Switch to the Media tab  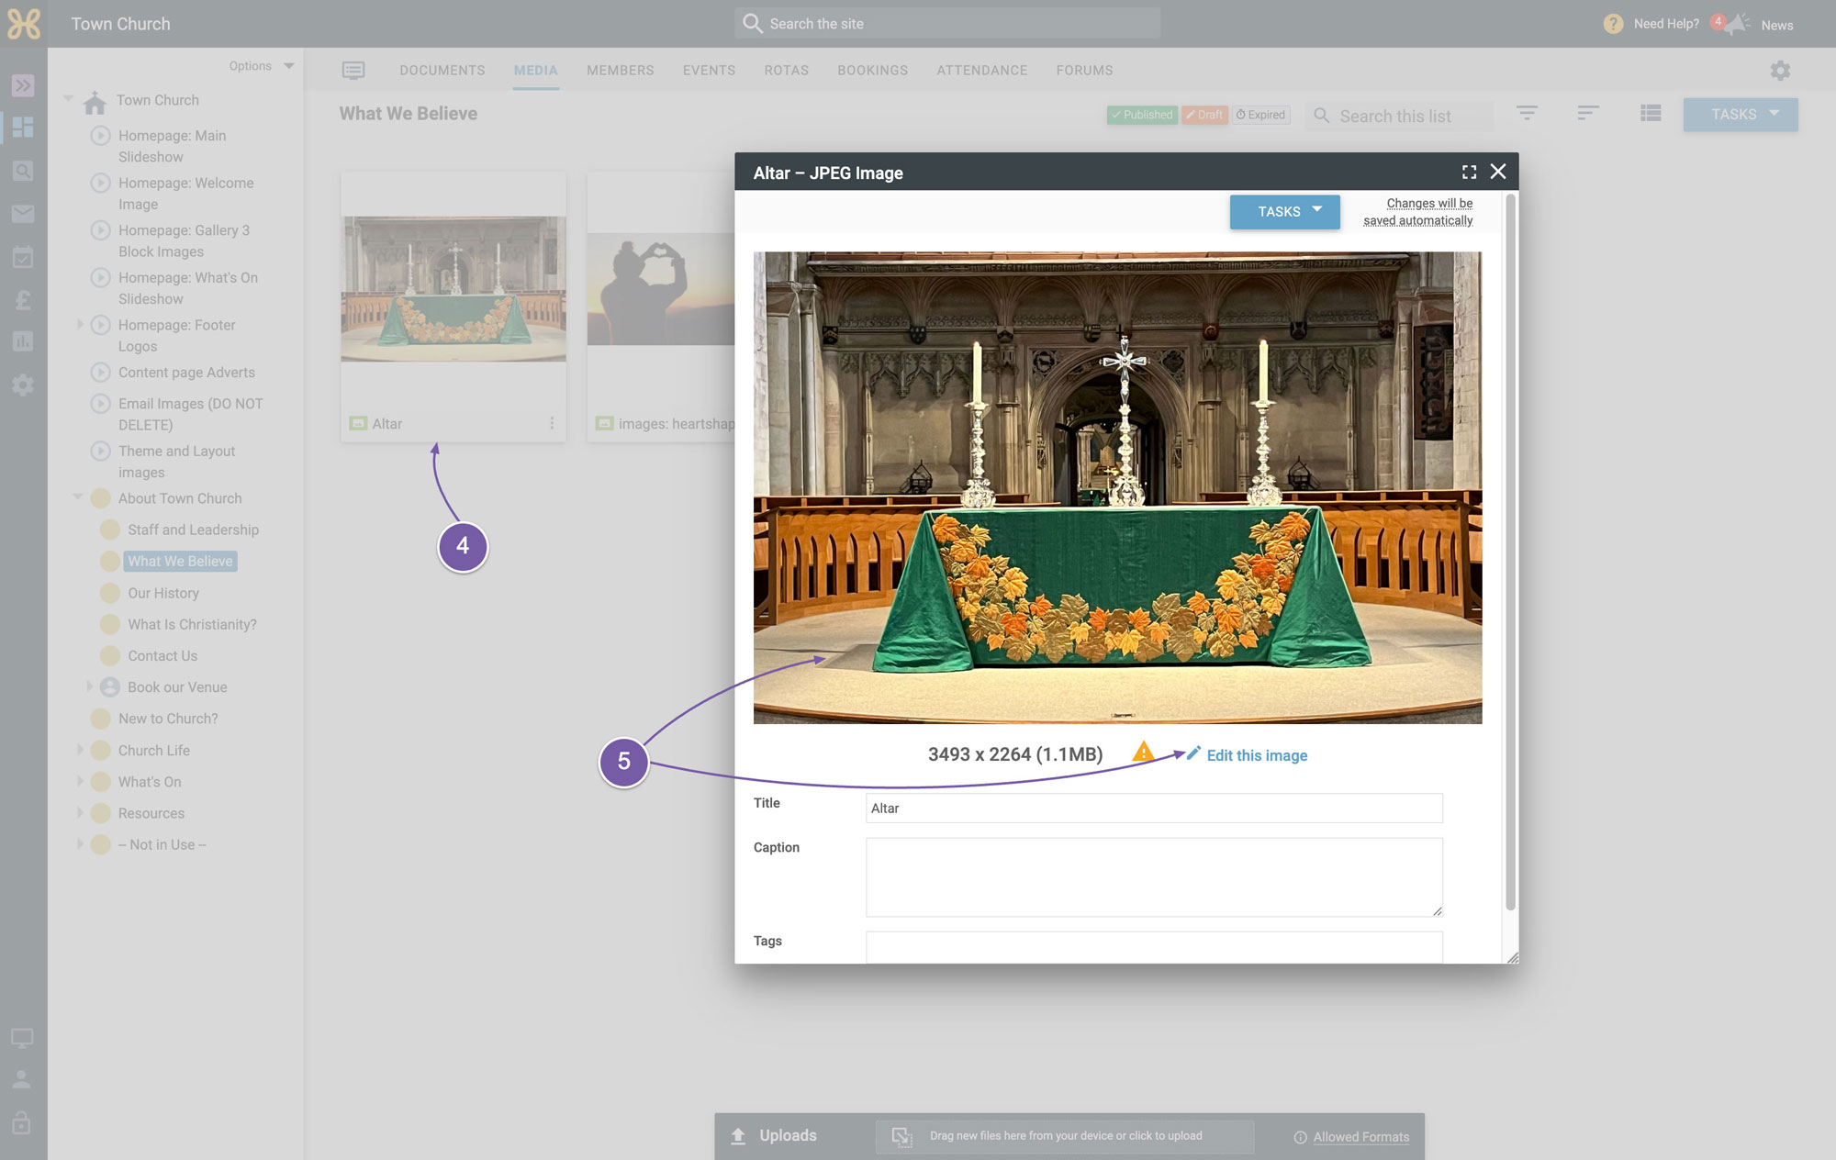pos(536,71)
